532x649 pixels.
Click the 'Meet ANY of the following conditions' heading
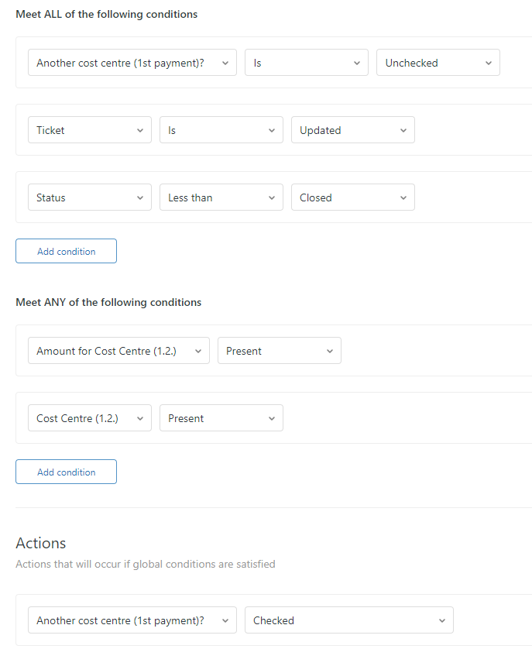[108, 302]
